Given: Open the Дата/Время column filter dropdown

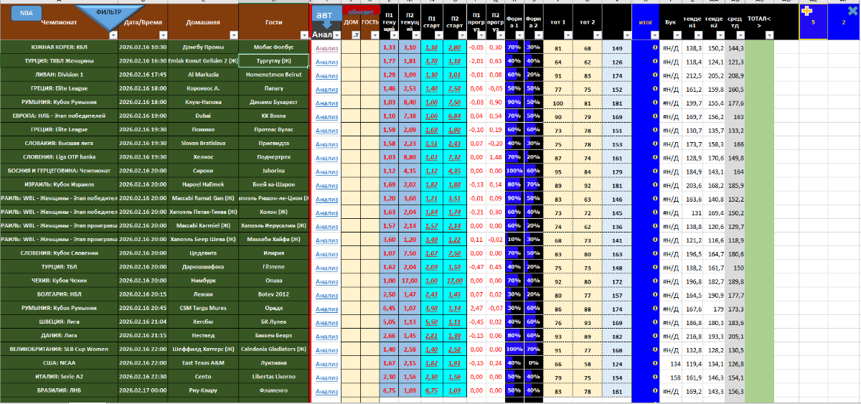Looking at the screenshot, I should coord(162,34).
